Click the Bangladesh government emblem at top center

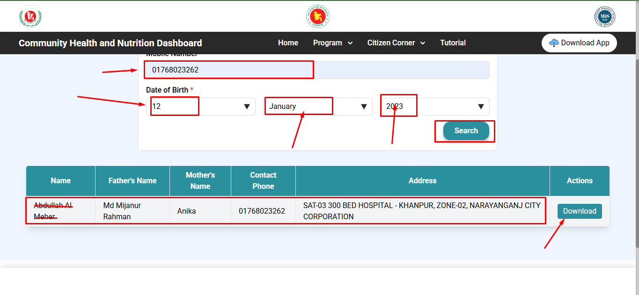click(x=317, y=16)
